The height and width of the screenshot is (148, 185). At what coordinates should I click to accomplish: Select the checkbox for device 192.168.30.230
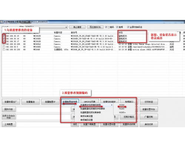(x=4, y=50)
